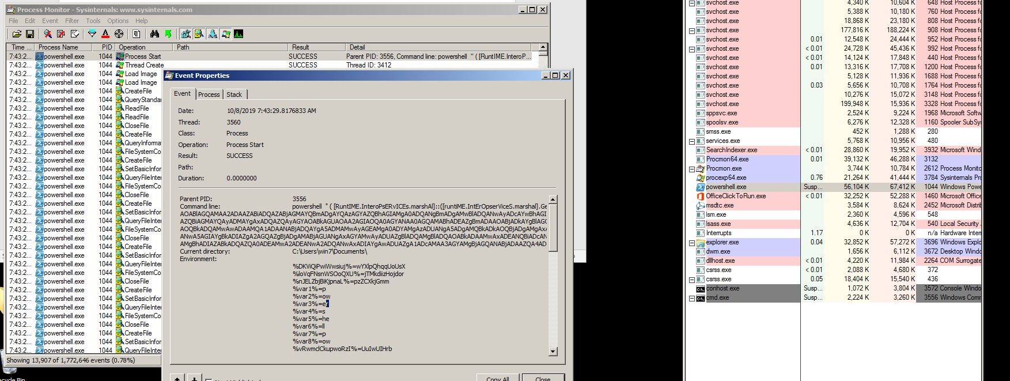
Task: Collapse the explorer.exe tree node in Process Explorer
Action: (x=692, y=243)
